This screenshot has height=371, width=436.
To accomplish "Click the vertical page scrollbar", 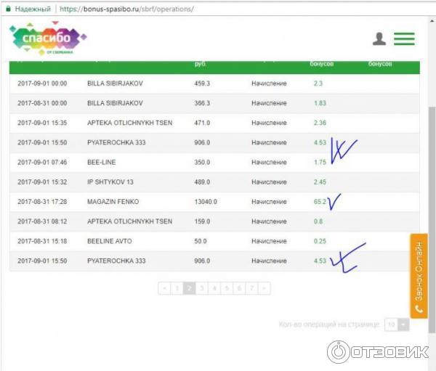I will [x=432, y=219].
